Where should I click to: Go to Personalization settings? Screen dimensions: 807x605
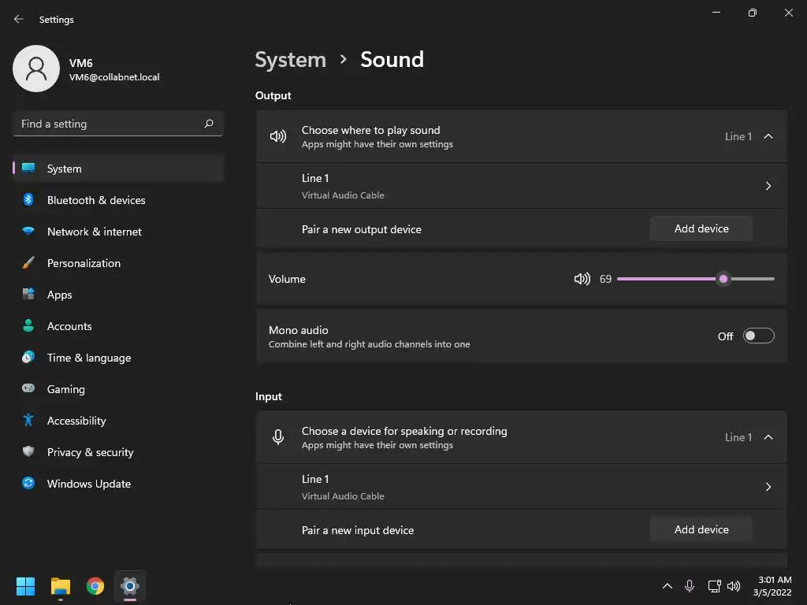tap(84, 263)
